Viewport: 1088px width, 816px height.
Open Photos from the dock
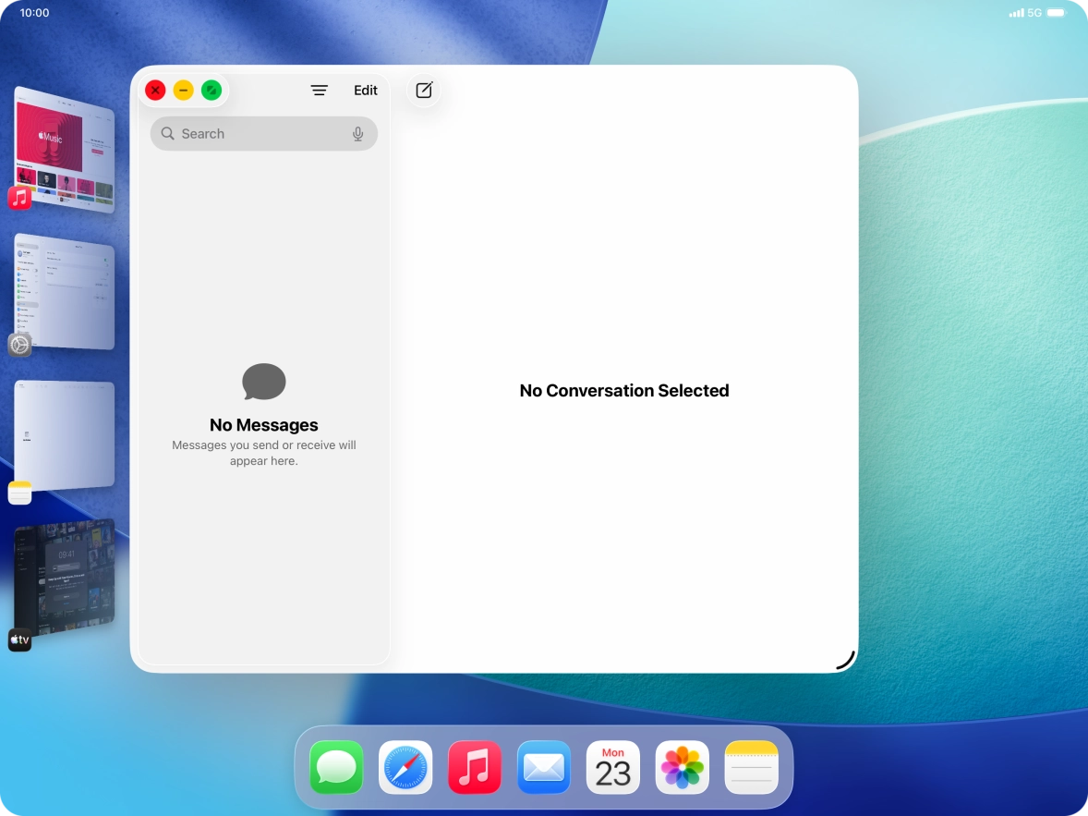click(682, 767)
